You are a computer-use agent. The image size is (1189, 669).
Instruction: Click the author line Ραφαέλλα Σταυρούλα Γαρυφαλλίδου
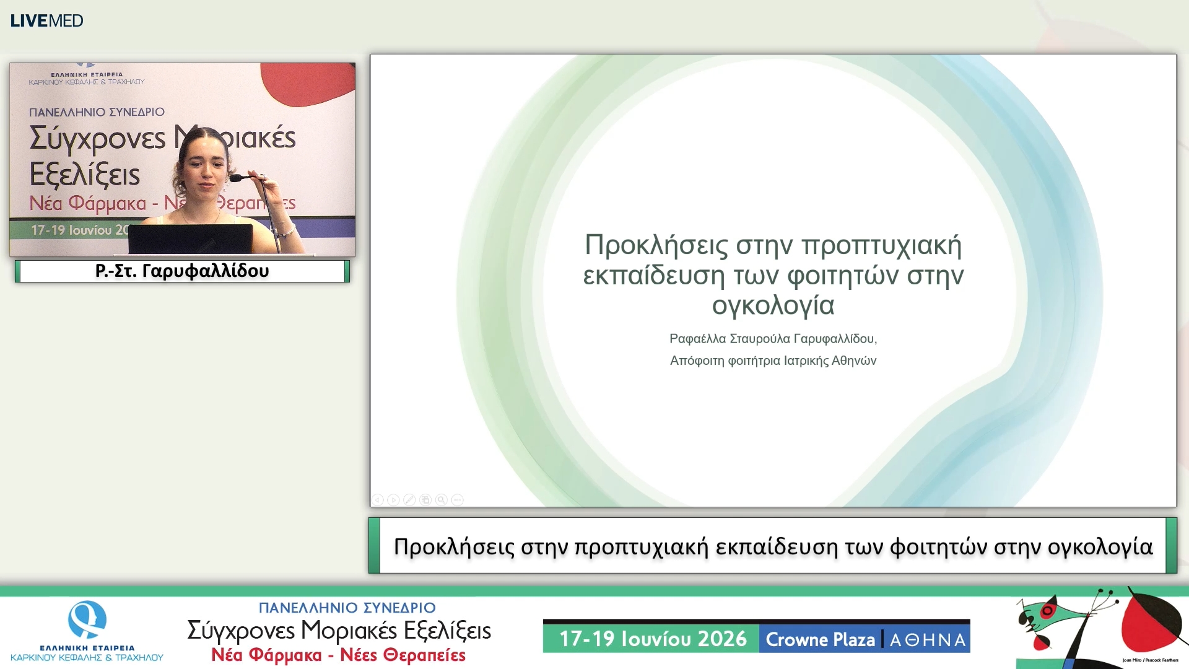click(x=773, y=339)
